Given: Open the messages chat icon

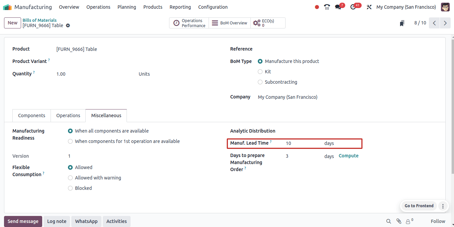Looking at the screenshot, I should click(x=338, y=7).
